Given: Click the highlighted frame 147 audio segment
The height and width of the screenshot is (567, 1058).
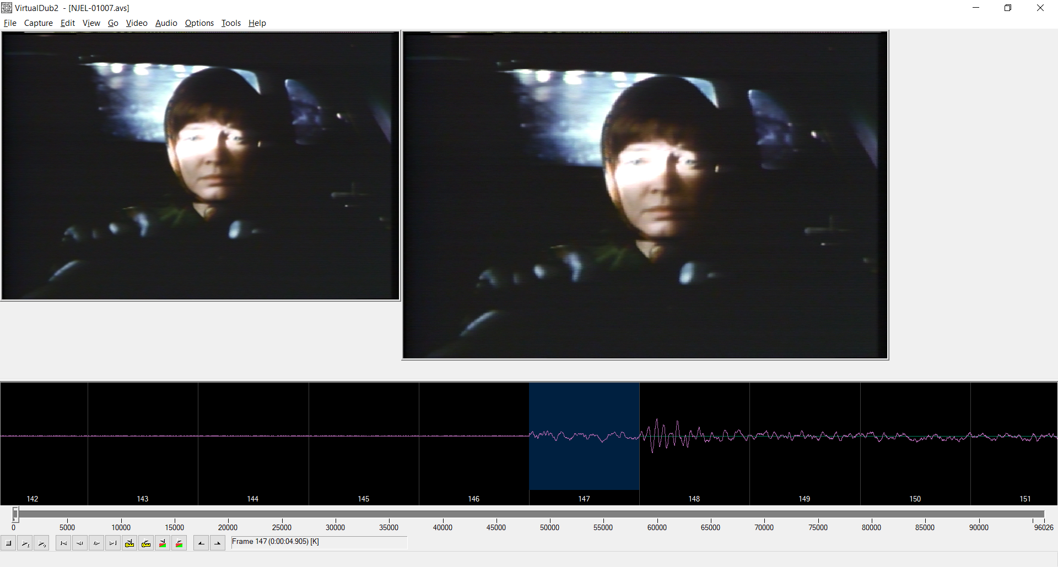Looking at the screenshot, I should [x=584, y=436].
